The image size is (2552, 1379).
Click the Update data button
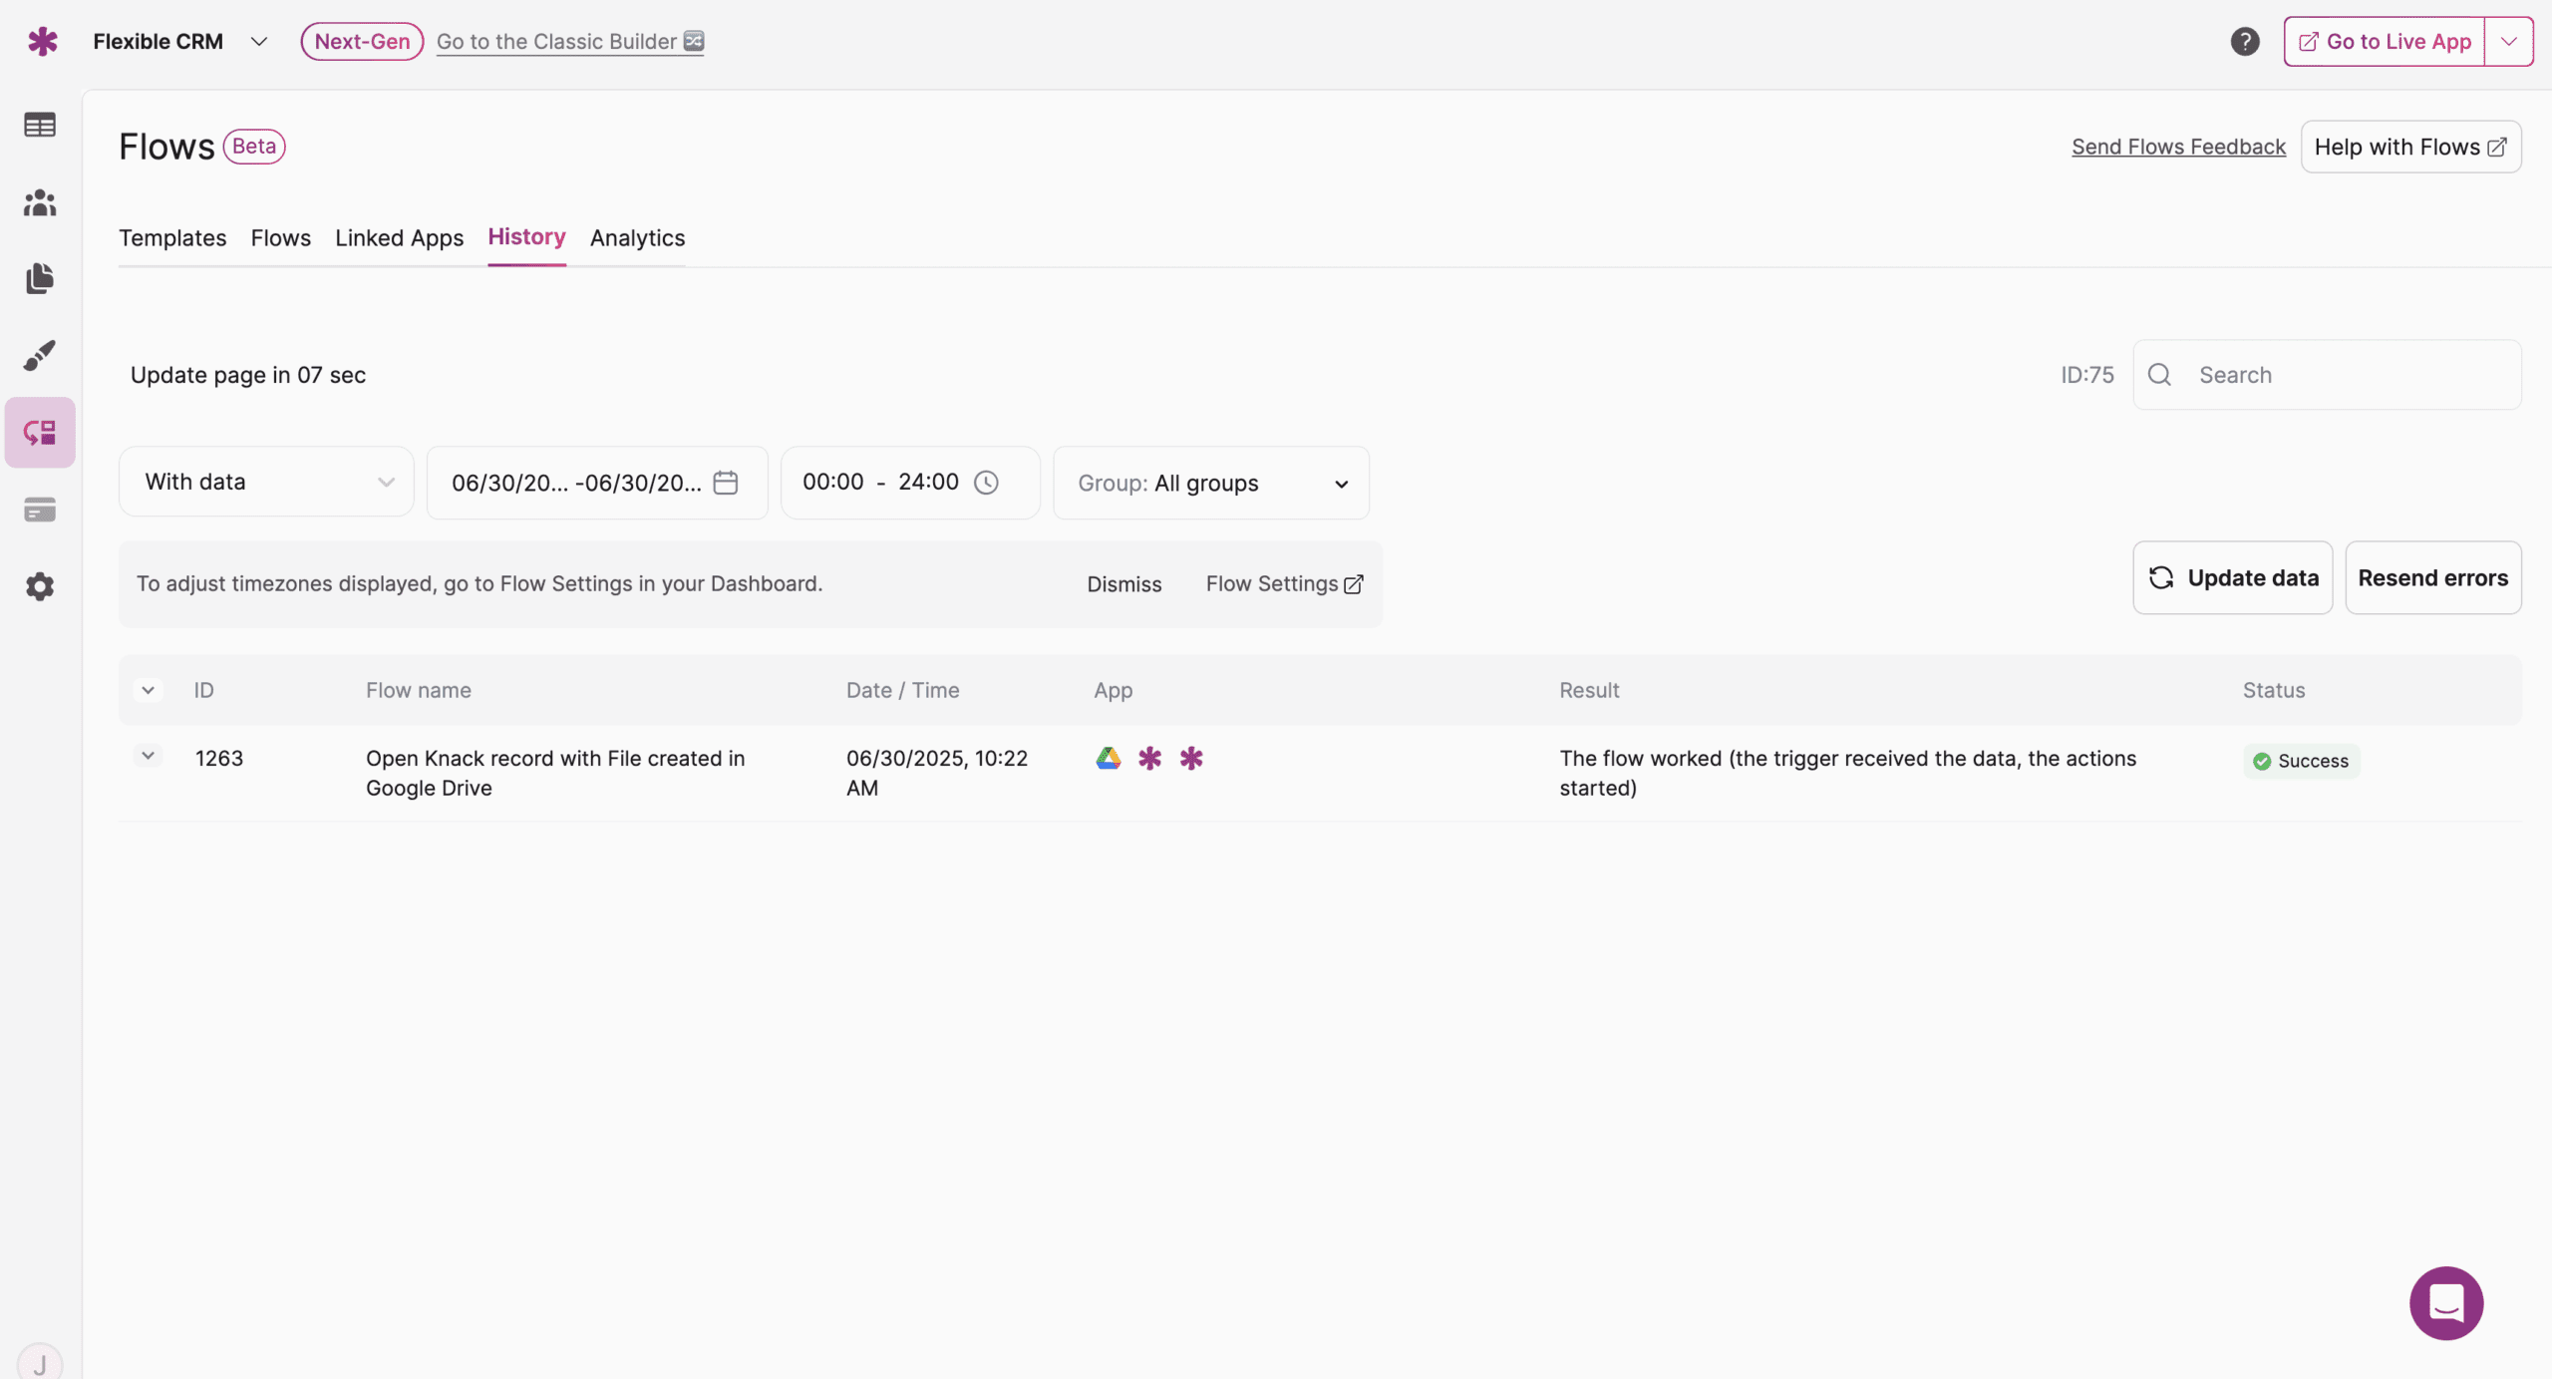click(x=2232, y=578)
